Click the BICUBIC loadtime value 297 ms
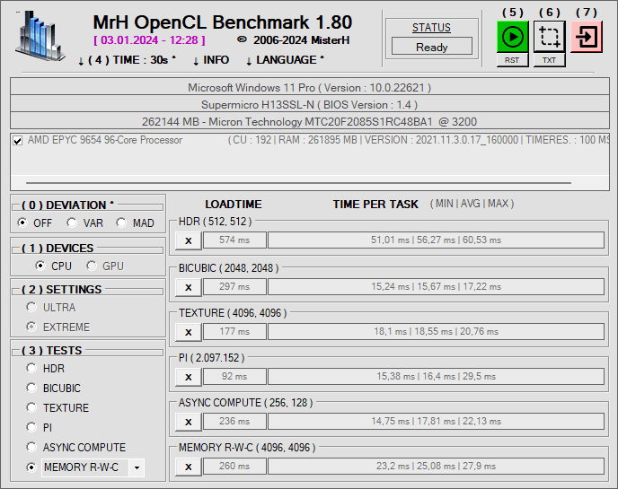Image resolution: width=618 pixels, height=489 pixels. coord(234,287)
